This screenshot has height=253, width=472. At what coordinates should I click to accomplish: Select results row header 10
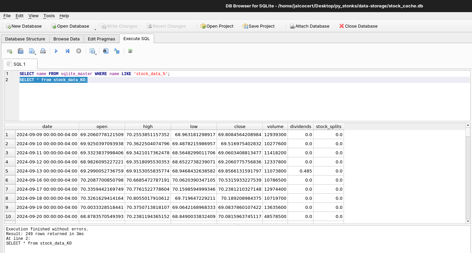[x=10, y=216]
